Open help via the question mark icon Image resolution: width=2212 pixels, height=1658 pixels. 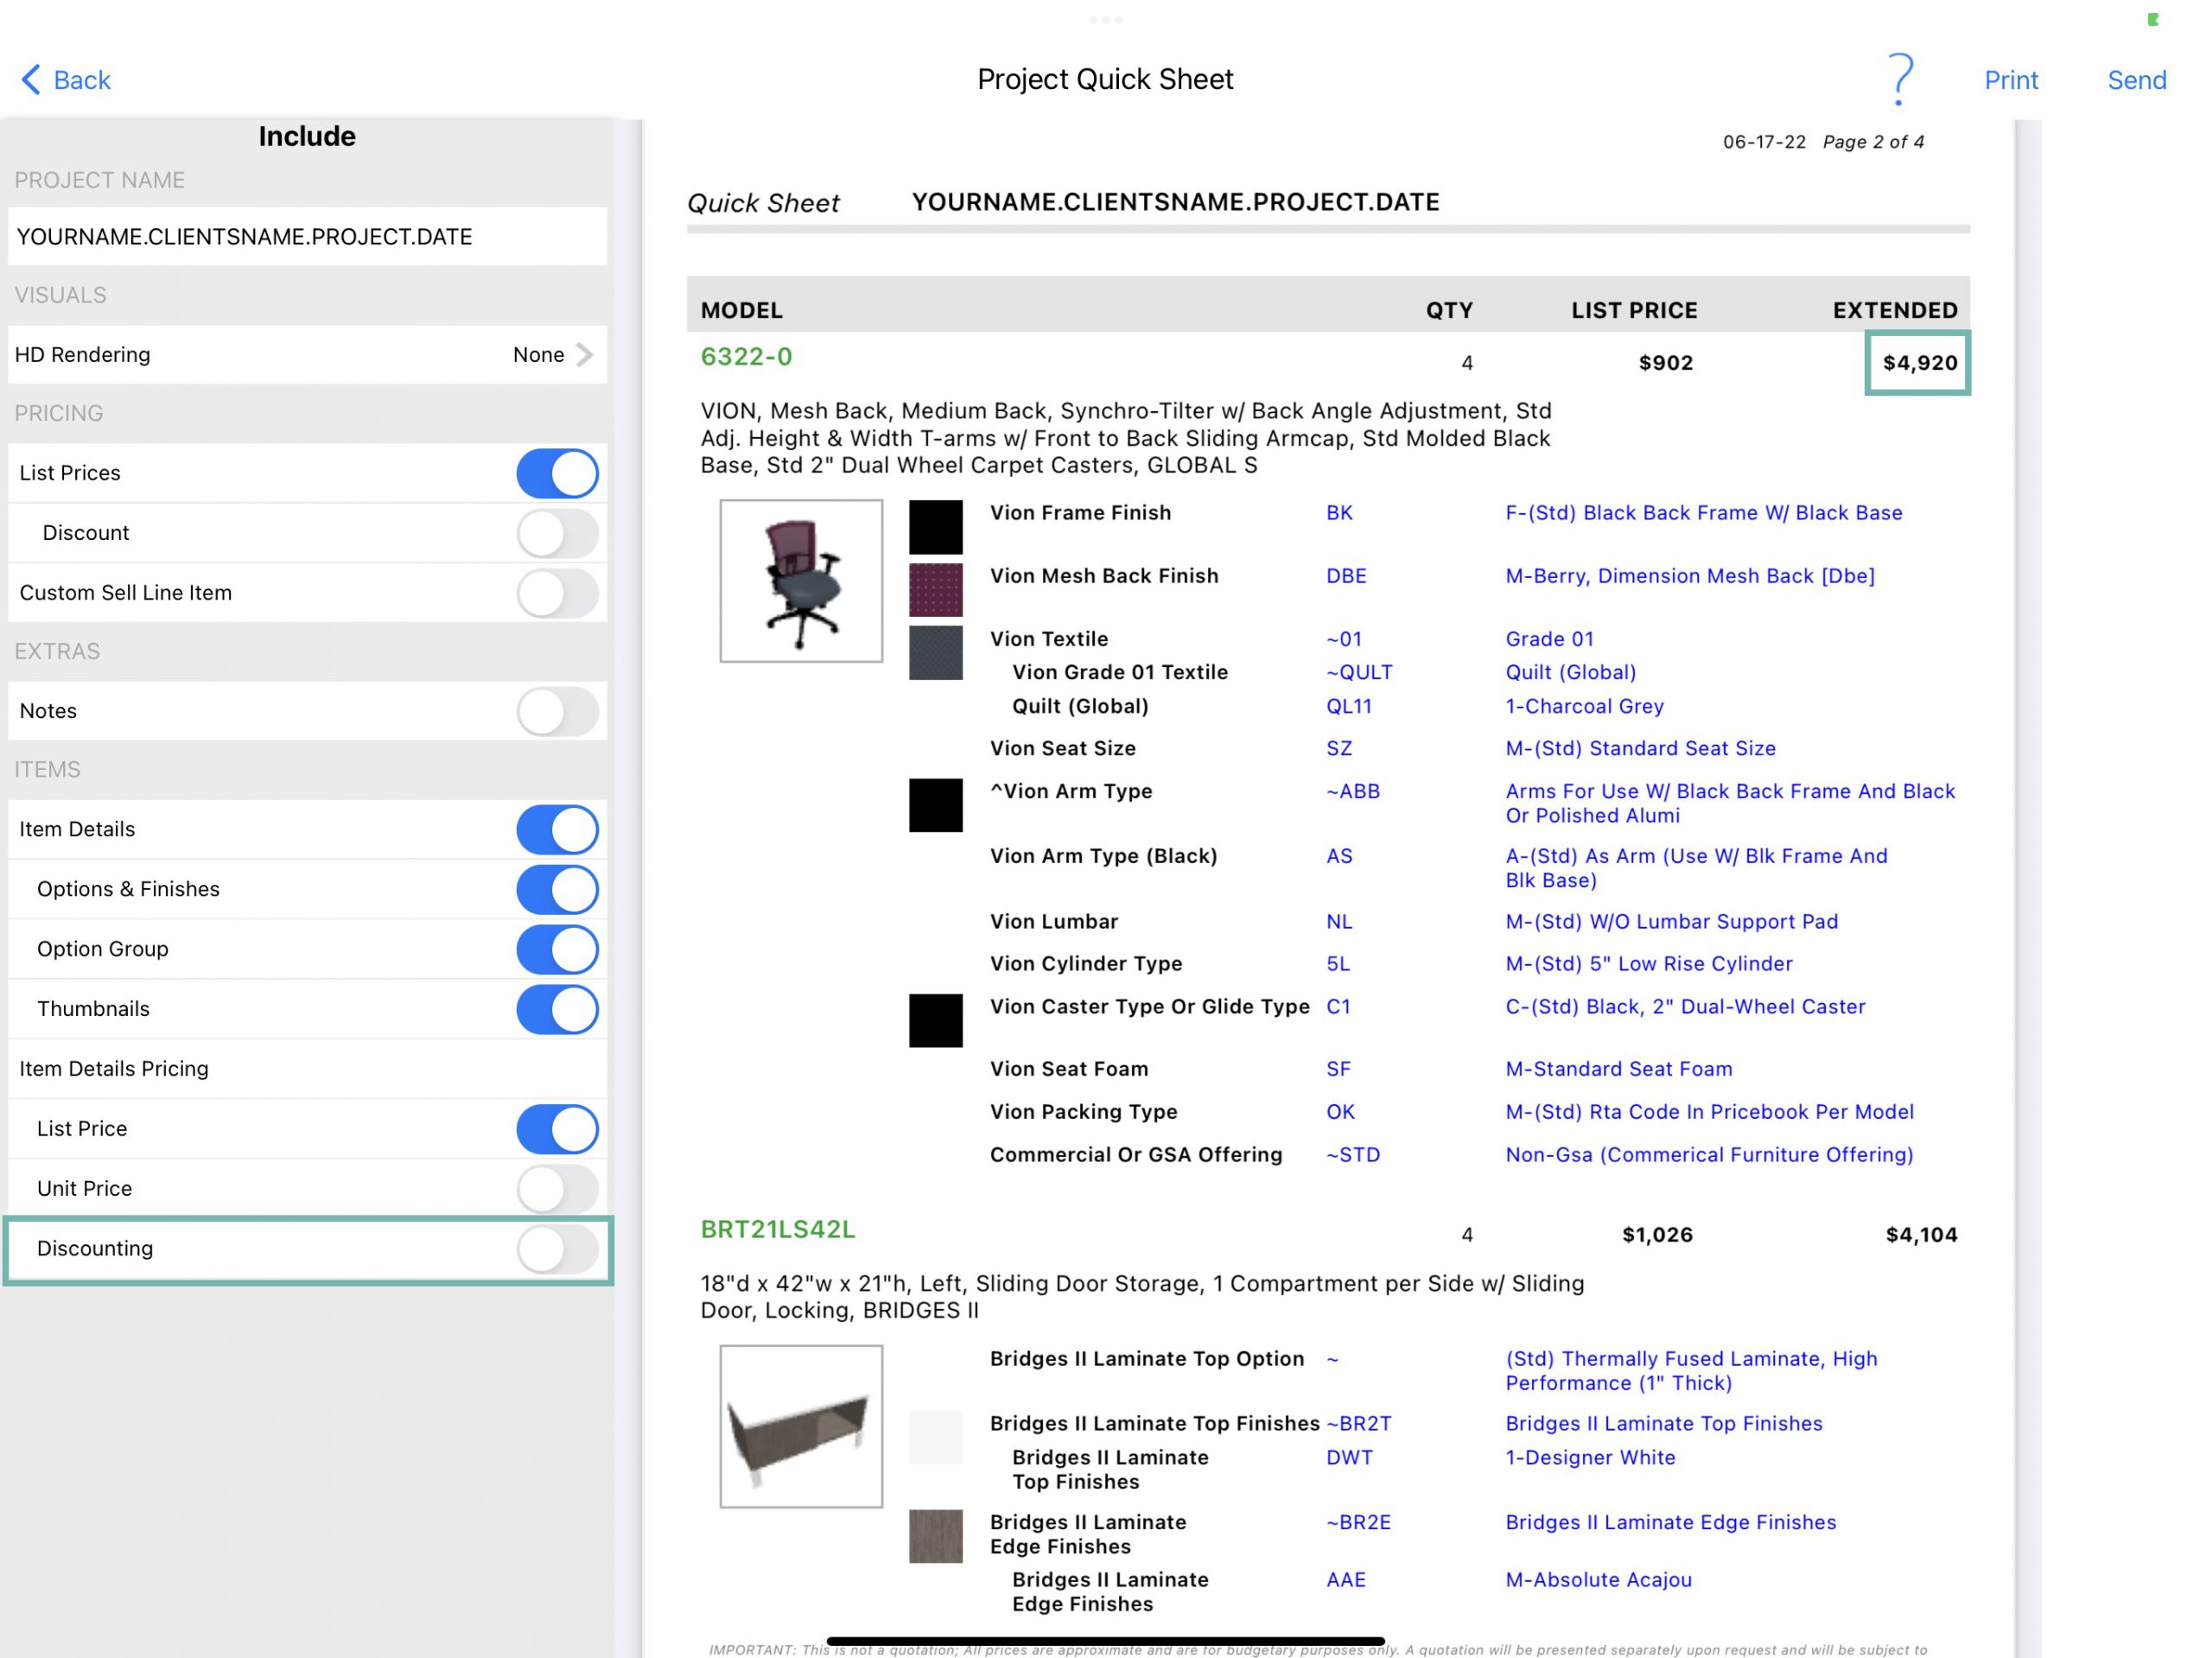point(1899,80)
